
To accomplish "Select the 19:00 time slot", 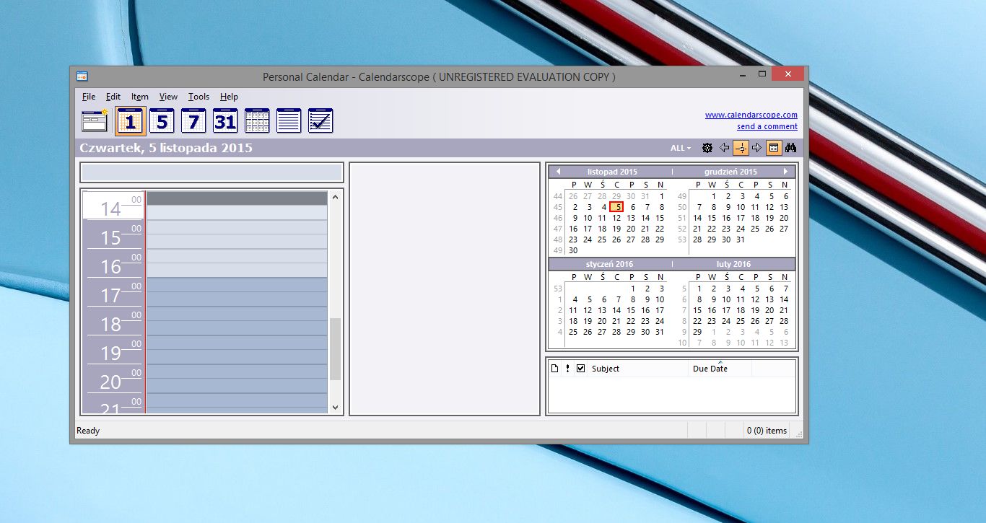I will click(x=237, y=343).
